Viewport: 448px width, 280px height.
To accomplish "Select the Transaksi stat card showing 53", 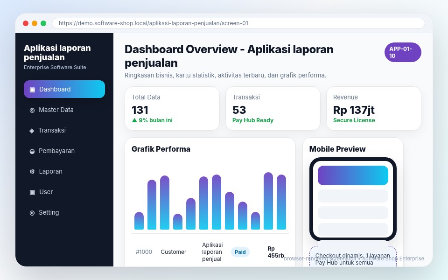I will pyautogui.click(x=273, y=109).
